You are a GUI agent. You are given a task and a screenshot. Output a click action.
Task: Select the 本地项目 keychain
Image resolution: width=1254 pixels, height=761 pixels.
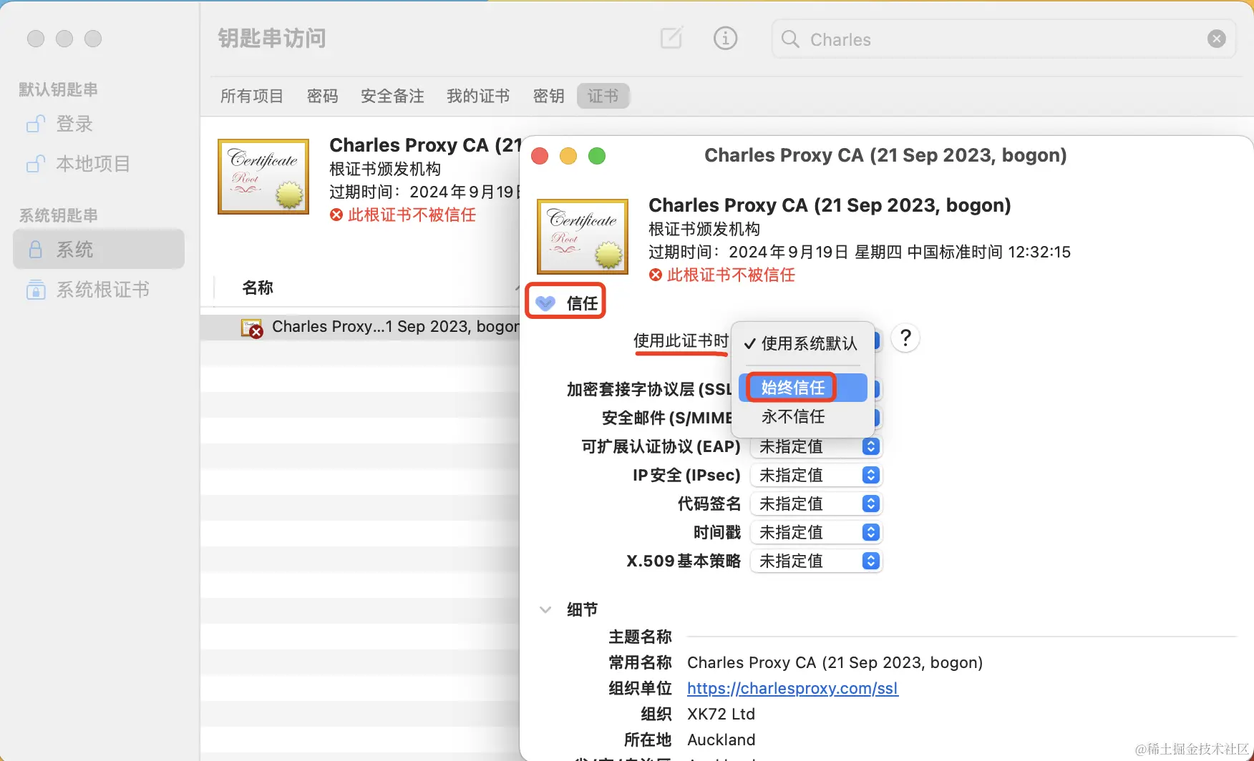tap(99, 164)
